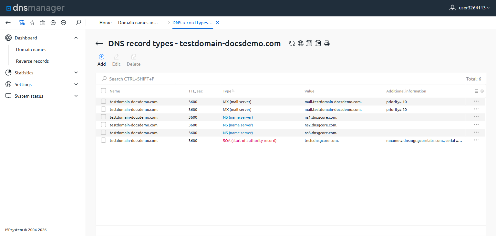Expand the Statistics sidebar section
The width and height of the screenshot is (496, 236).
76,73
